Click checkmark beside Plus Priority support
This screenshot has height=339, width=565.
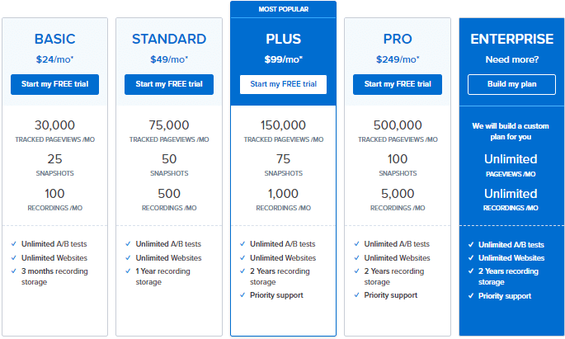[x=242, y=295]
